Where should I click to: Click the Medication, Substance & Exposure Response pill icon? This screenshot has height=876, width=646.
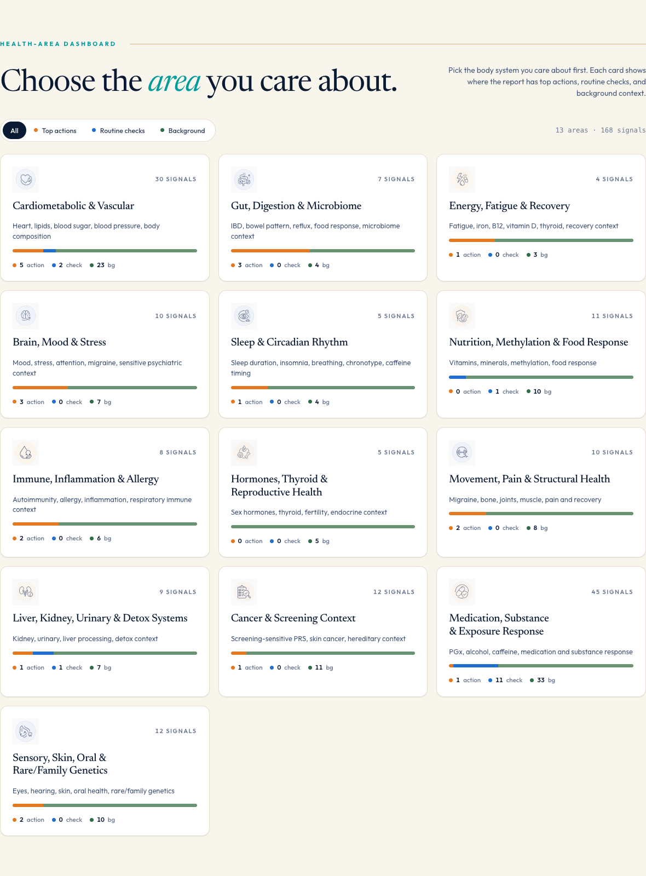(x=462, y=592)
